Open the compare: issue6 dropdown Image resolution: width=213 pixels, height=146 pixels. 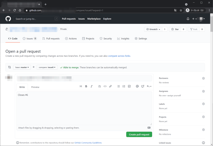tap(47, 67)
